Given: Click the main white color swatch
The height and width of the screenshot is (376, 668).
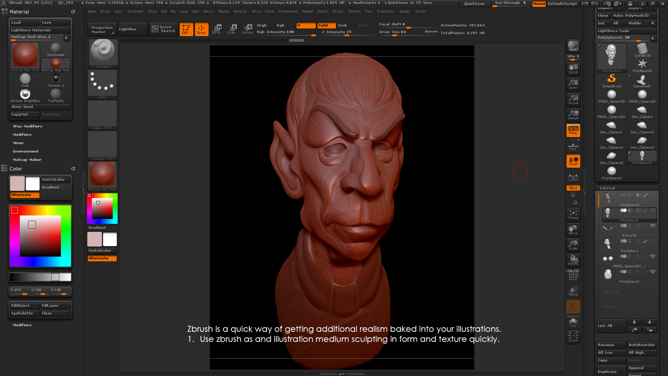Looking at the screenshot, I should coord(33,183).
